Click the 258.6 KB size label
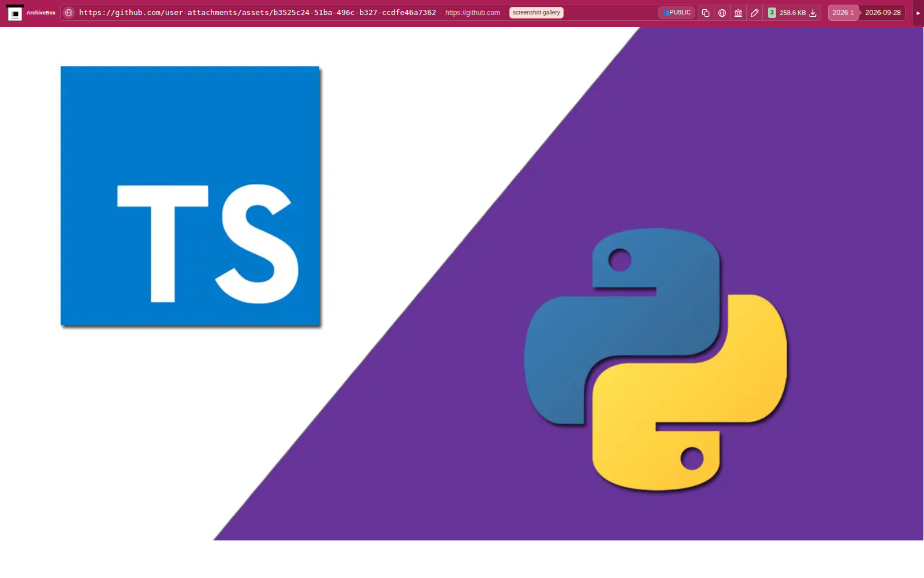Screen dimensions: 924x578 pos(792,13)
